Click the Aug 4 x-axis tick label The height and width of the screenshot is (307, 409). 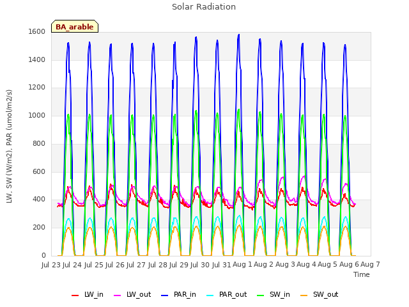(306, 265)
